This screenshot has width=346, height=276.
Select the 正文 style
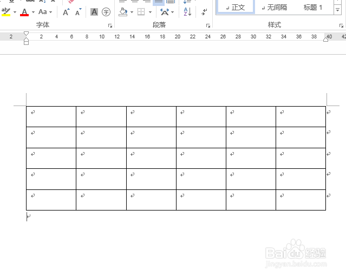[236, 8]
